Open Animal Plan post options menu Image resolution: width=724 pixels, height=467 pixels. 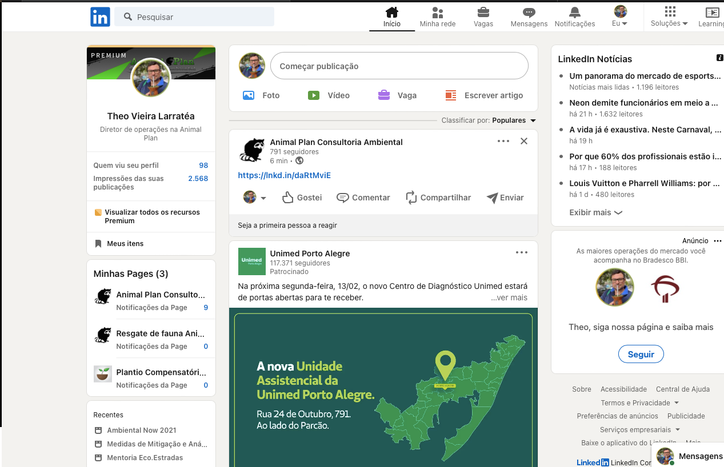(x=503, y=141)
